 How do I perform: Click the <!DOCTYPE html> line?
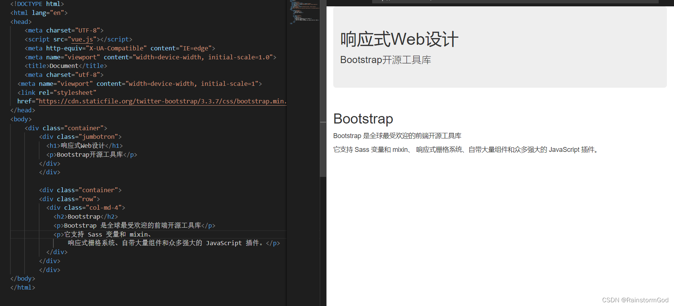coord(37,4)
